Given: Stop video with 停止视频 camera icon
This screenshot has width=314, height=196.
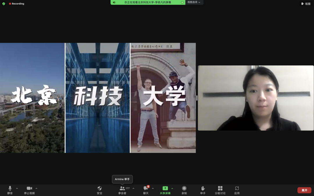Looking at the screenshot, I should 29,190.
